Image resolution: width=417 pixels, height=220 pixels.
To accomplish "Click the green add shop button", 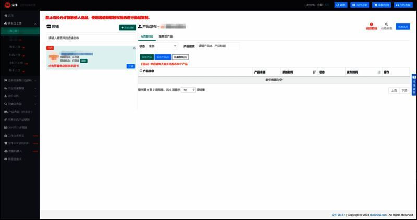I will (x=127, y=27).
